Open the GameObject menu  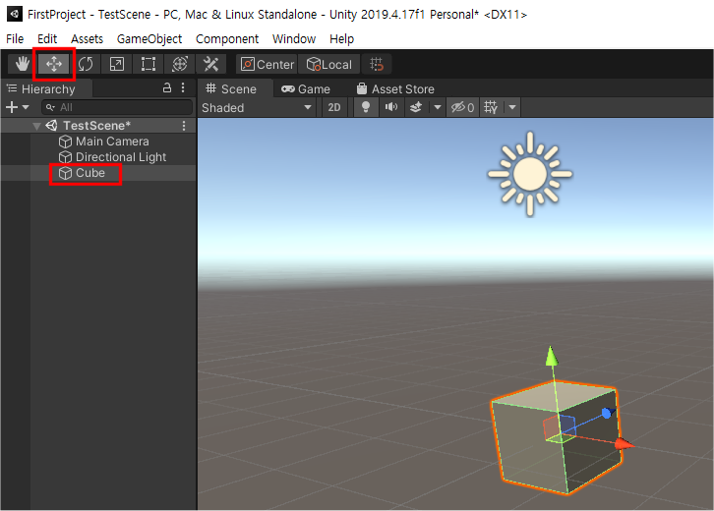tap(149, 39)
